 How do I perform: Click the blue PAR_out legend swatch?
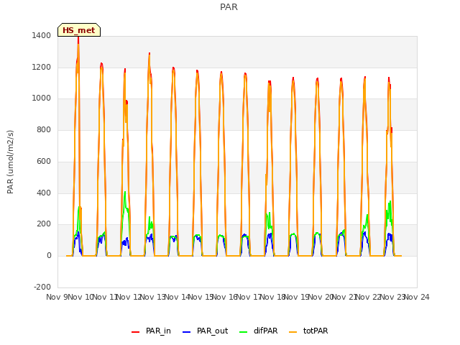pyautogui.click(x=186, y=332)
